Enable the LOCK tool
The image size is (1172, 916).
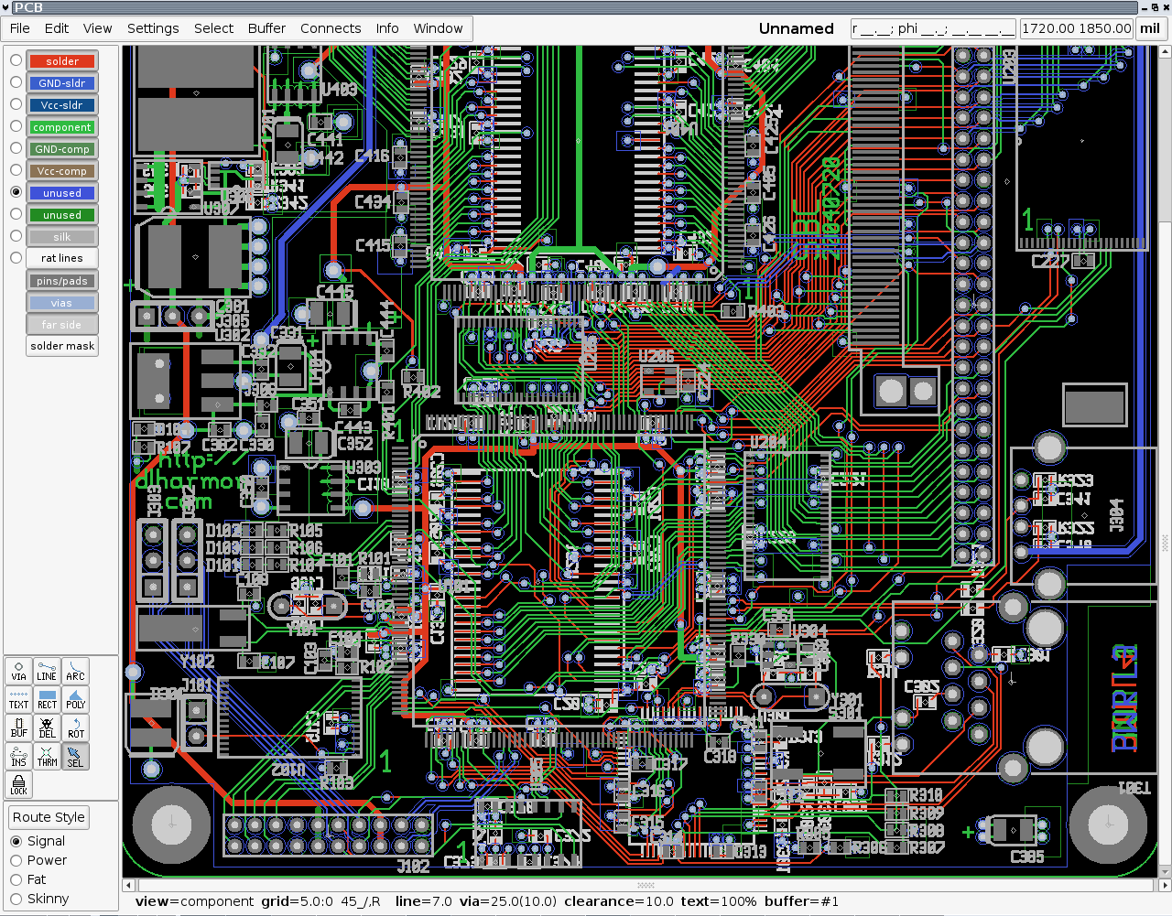coord(18,785)
